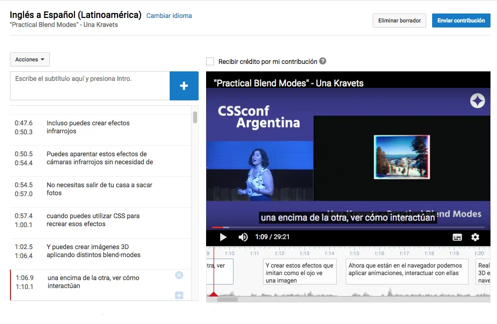This screenshot has width=497, height=324.
Task: Open 'Cambiar idioma' link
Action: (168, 15)
